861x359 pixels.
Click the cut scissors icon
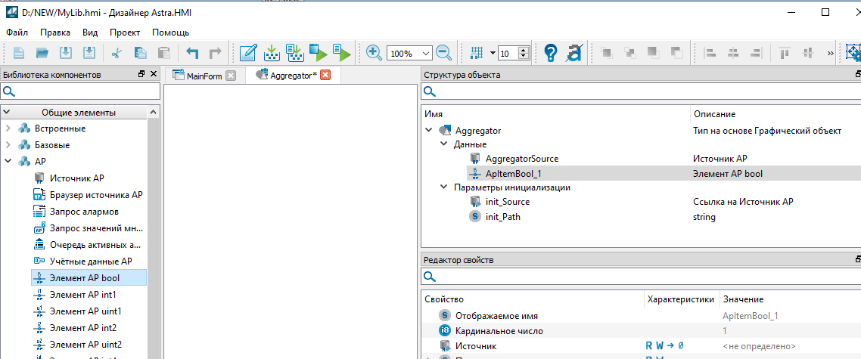(117, 53)
